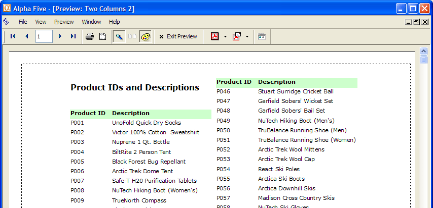Image resolution: width=433 pixels, height=208 pixels.
Task: Click the page number input field
Action: (44, 36)
